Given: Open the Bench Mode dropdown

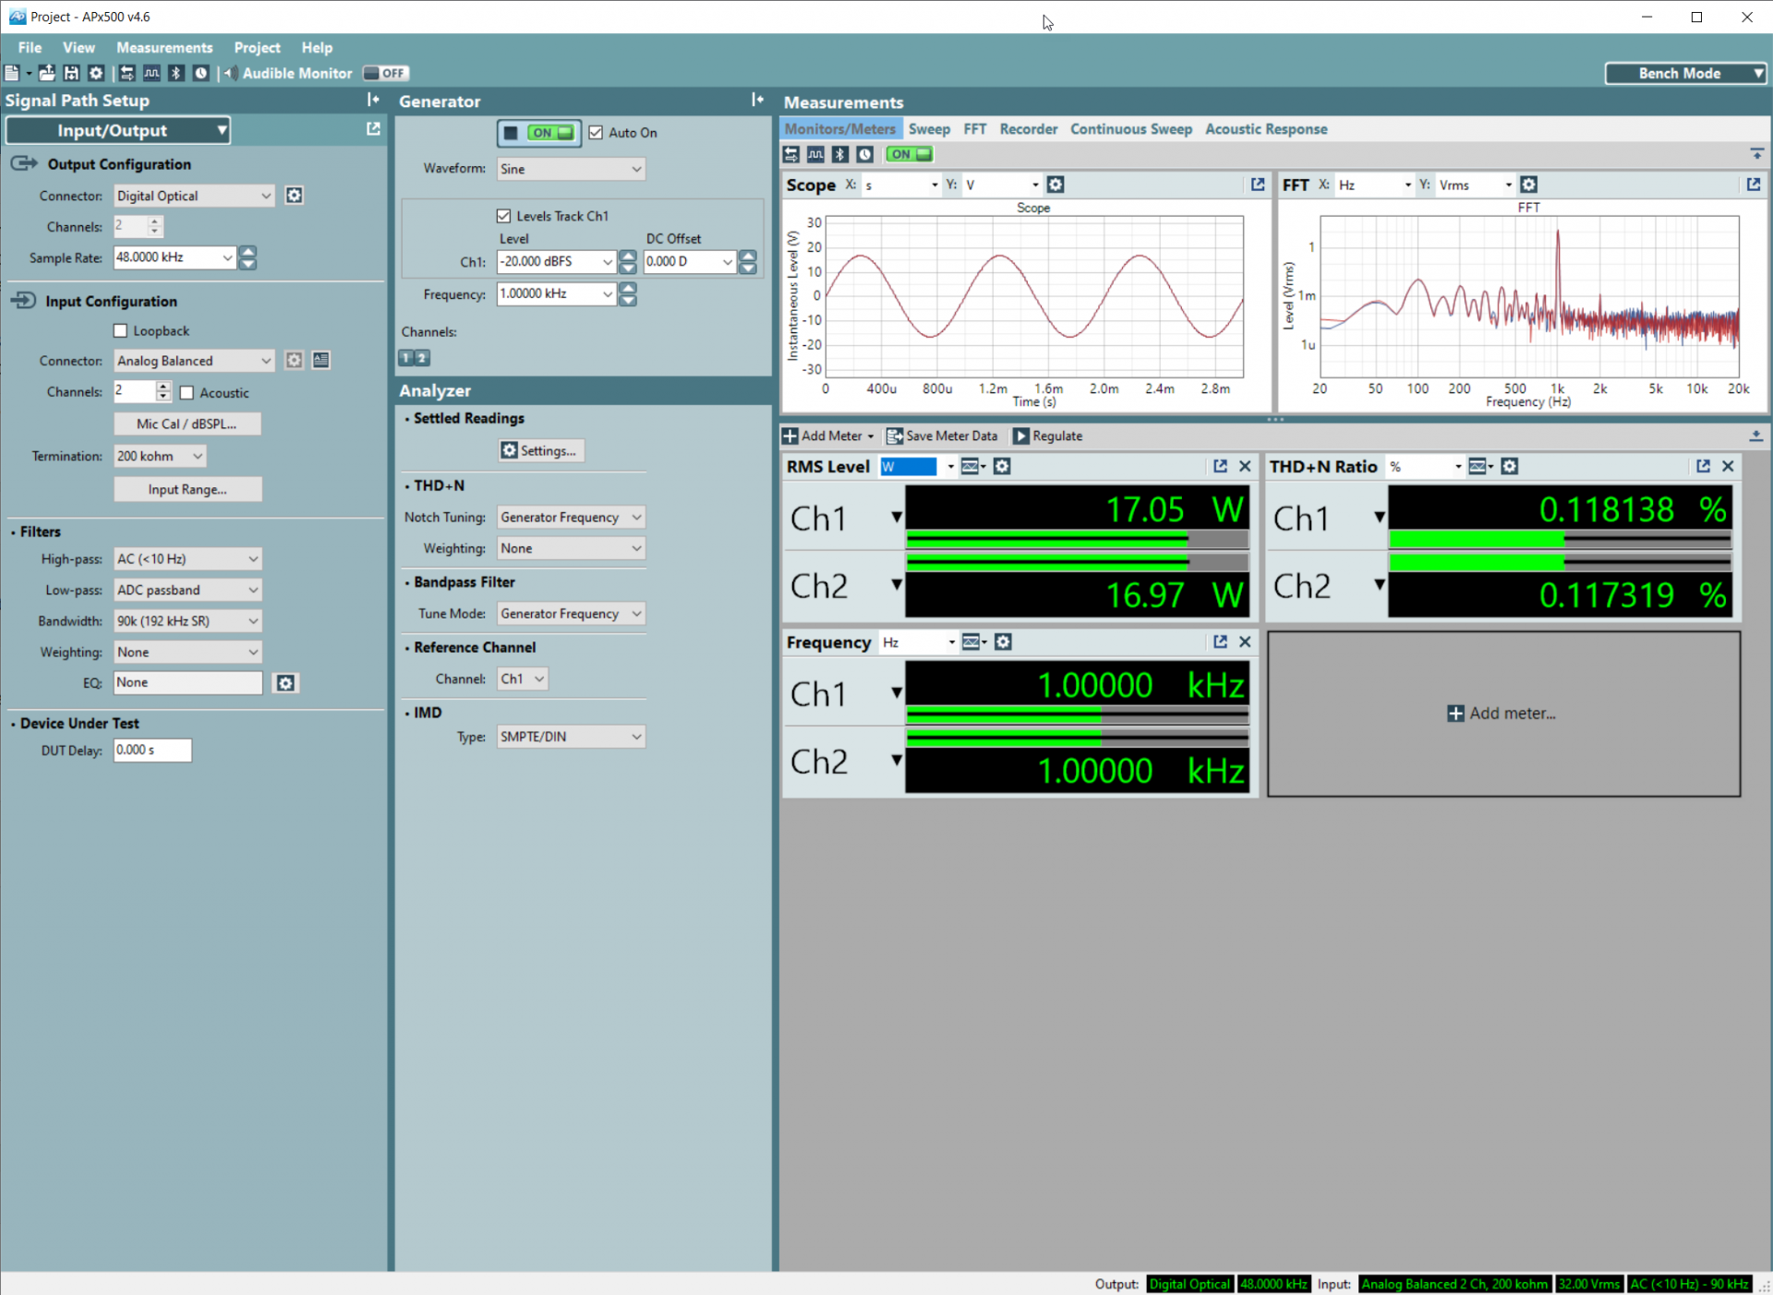Looking at the screenshot, I should (x=1686, y=73).
